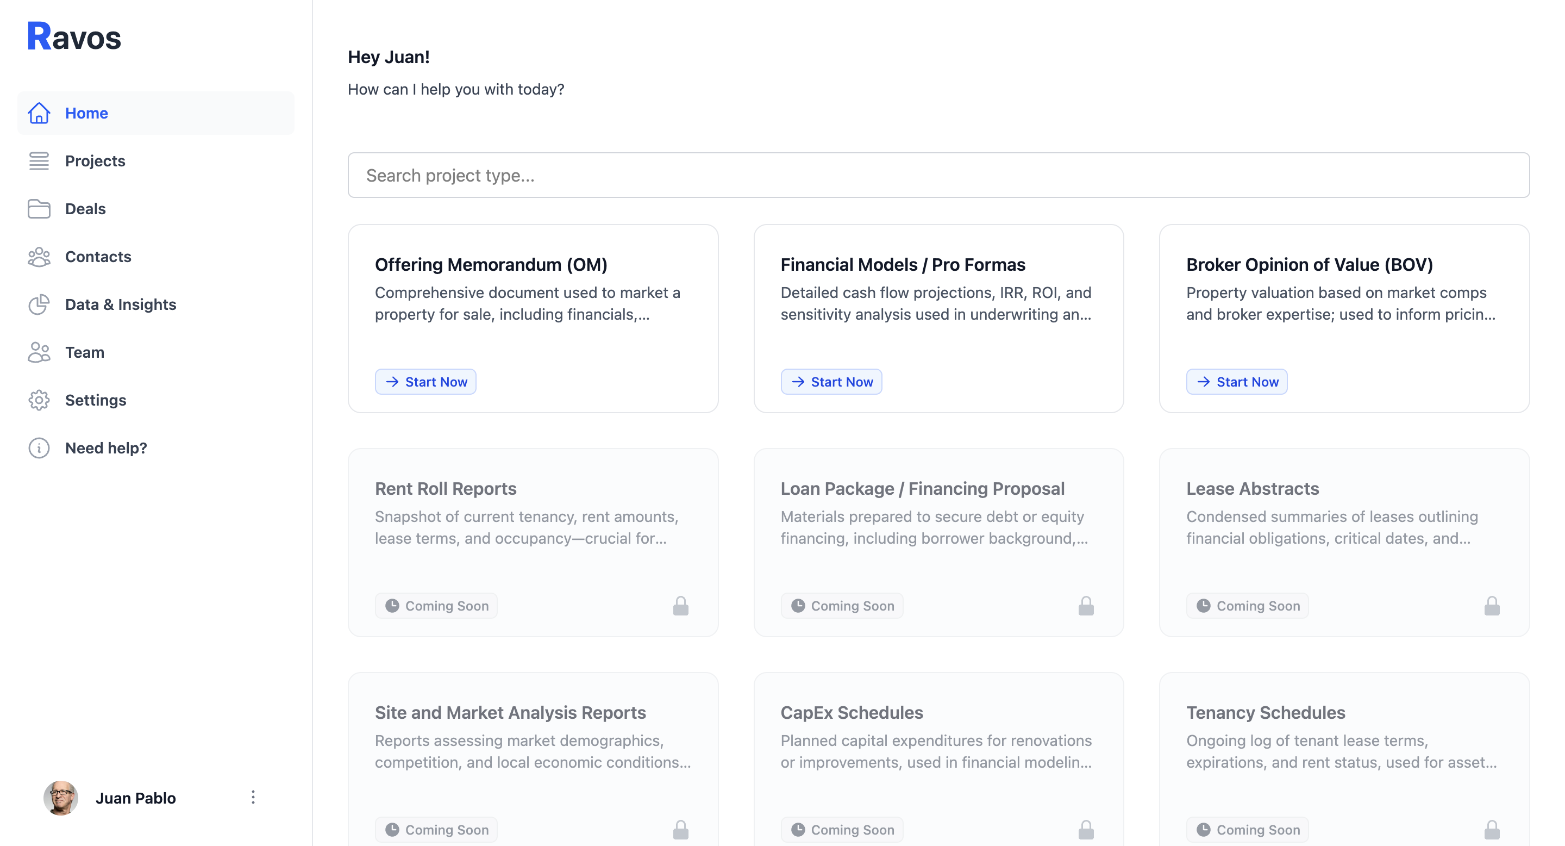Screen dimensions: 1565x846
Task: Go to Data & Insights section
Action: coord(120,304)
